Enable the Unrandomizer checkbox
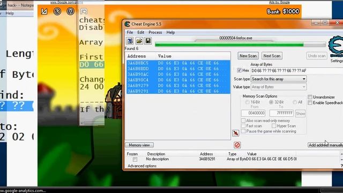Image resolution: width=343 pixels, height=193 pixels. 310,97
